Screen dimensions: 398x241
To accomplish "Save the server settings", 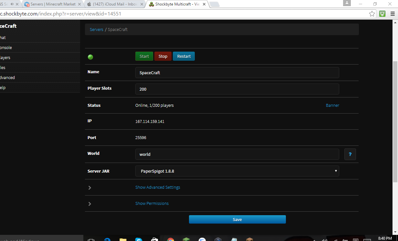I will tap(237, 219).
